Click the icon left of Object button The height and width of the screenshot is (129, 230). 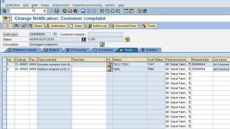click(x=24, y=26)
